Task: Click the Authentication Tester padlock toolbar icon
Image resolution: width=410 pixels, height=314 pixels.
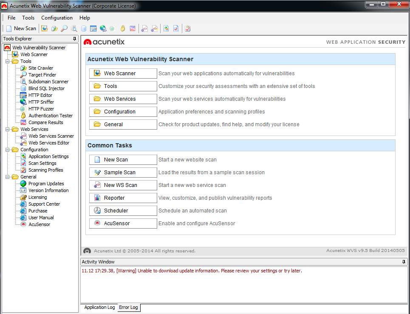Action: 122,28
